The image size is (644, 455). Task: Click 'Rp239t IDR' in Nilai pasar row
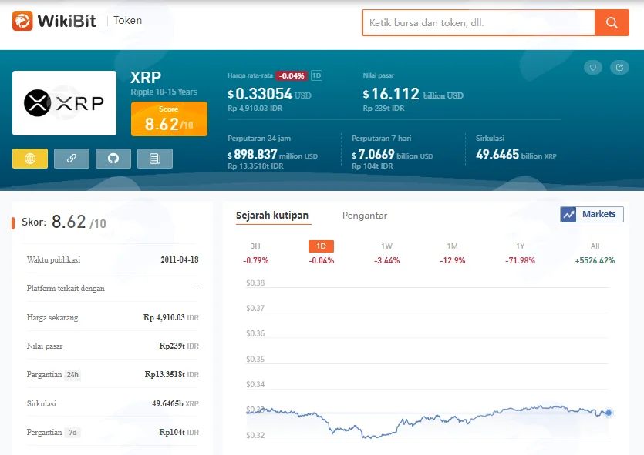(x=179, y=346)
